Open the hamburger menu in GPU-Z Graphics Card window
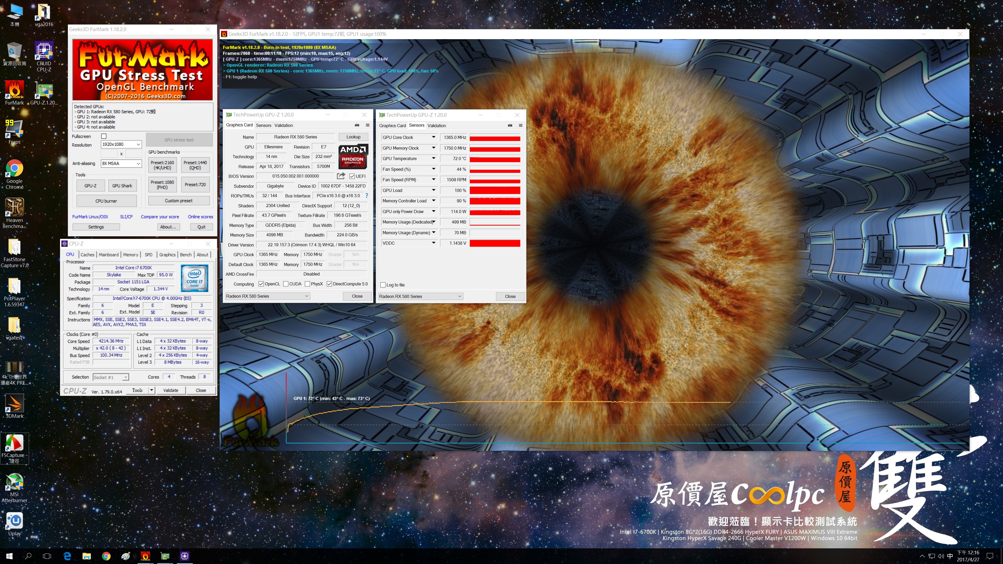 click(367, 125)
